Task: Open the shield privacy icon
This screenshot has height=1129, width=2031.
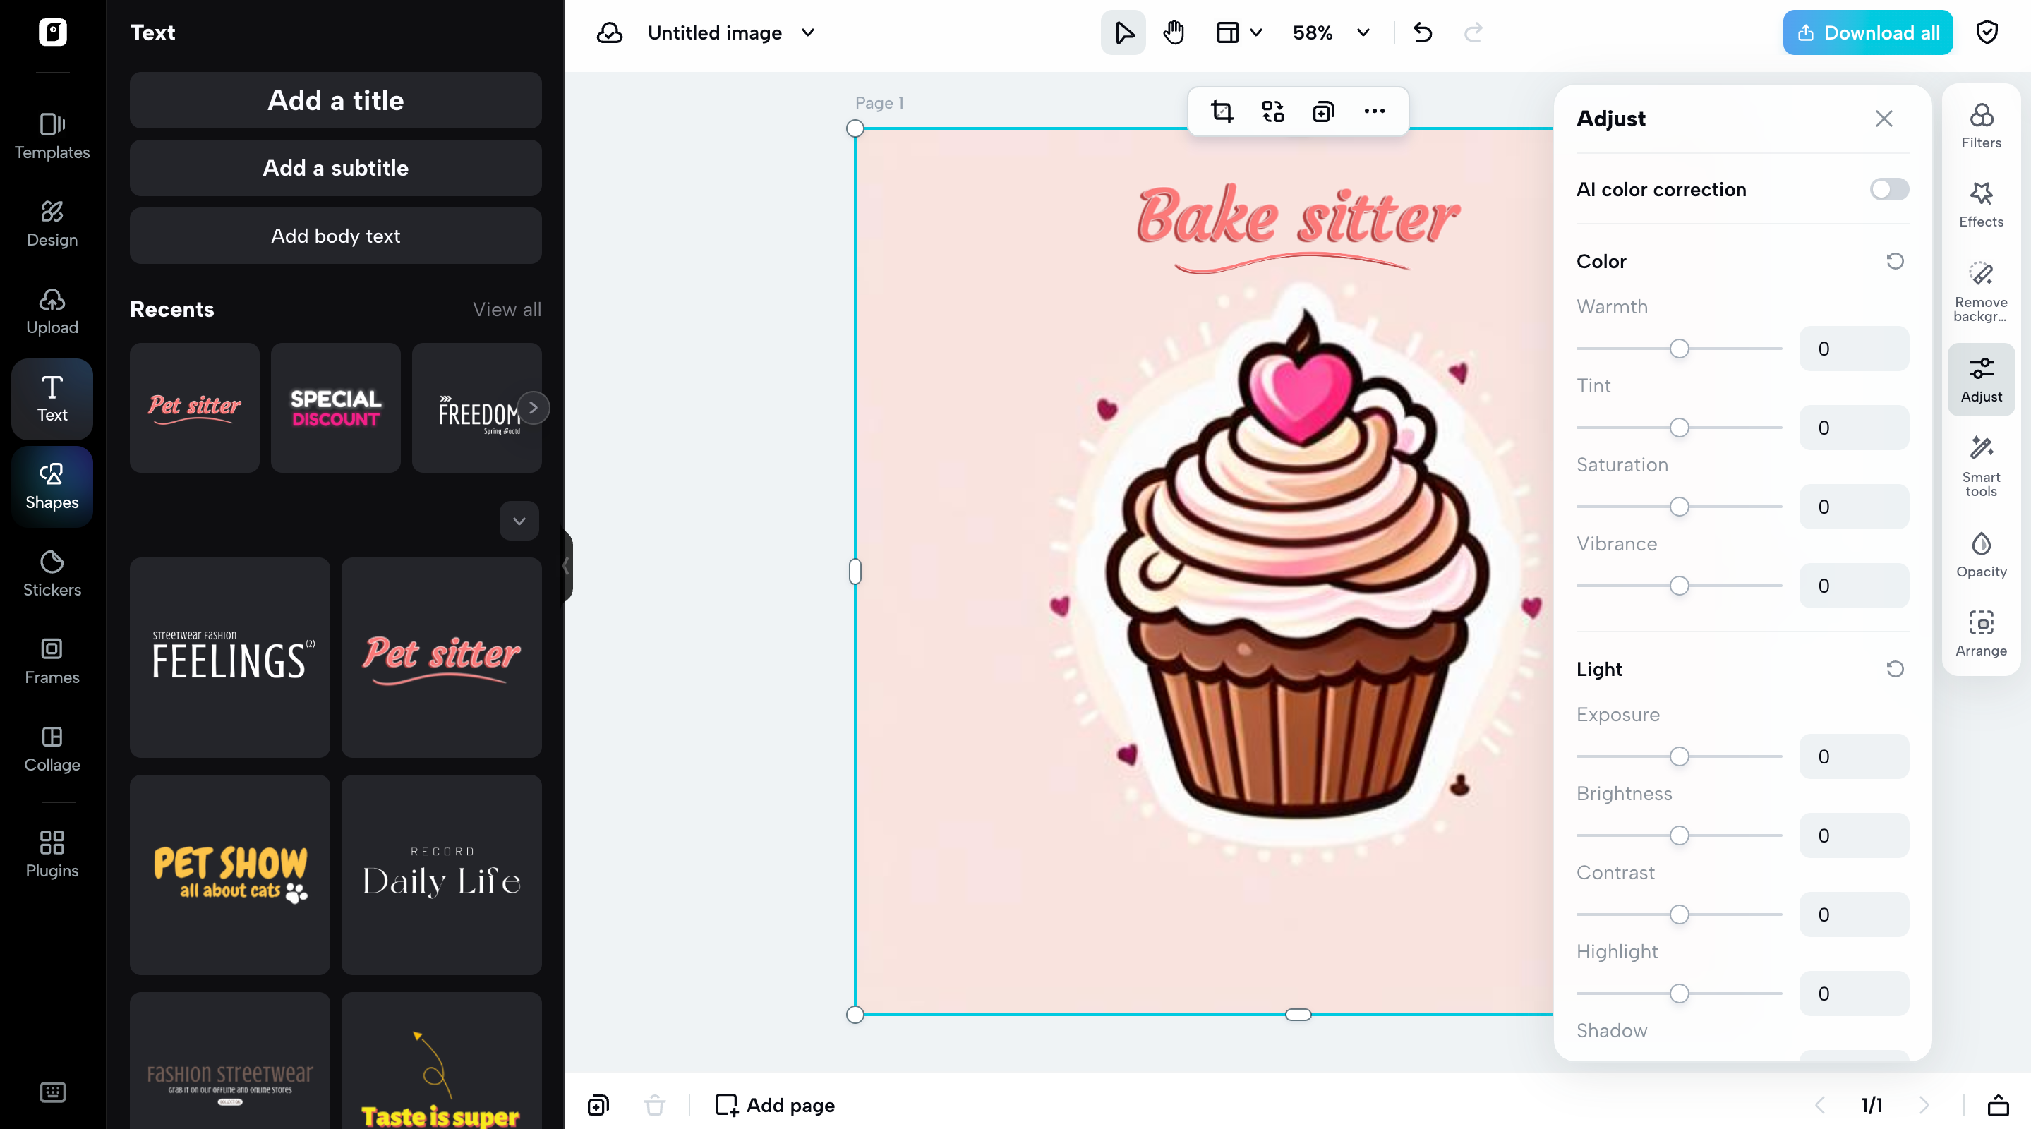Action: [1987, 32]
